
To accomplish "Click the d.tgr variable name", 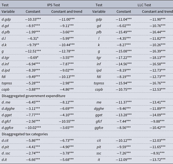I will pyautogui.click(x=6, y=58).
